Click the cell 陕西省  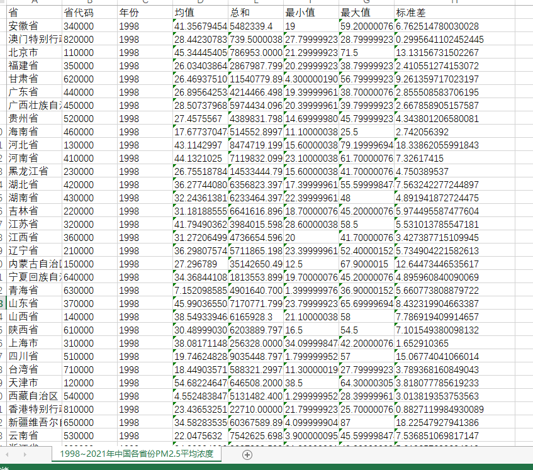pyautogui.click(x=35, y=330)
